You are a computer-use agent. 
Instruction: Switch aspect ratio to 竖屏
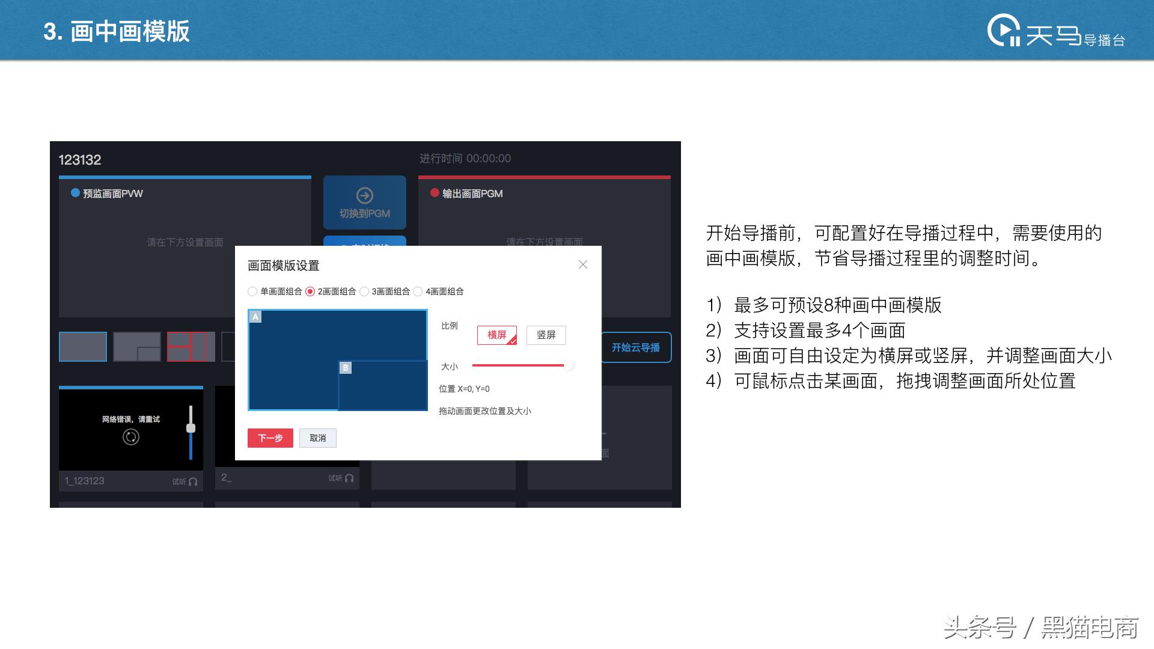[x=546, y=335]
